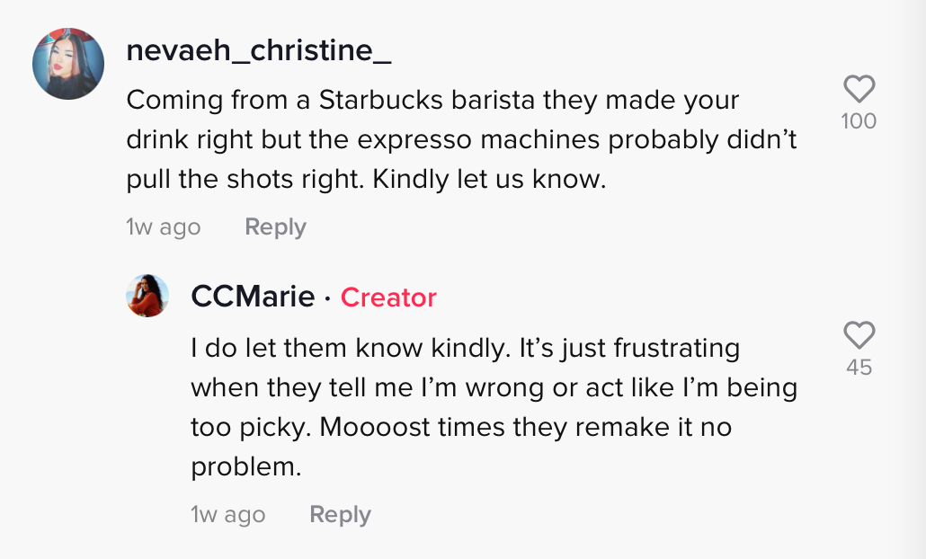Image resolution: width=926 pixels, height=559 pixels.
Task: Click the 1w ago timestamp under CCMarie's reply
Action: pos(228,515)
